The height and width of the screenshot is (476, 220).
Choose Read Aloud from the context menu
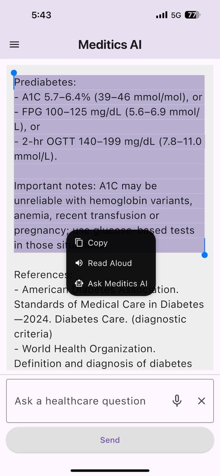click(110, 263)
